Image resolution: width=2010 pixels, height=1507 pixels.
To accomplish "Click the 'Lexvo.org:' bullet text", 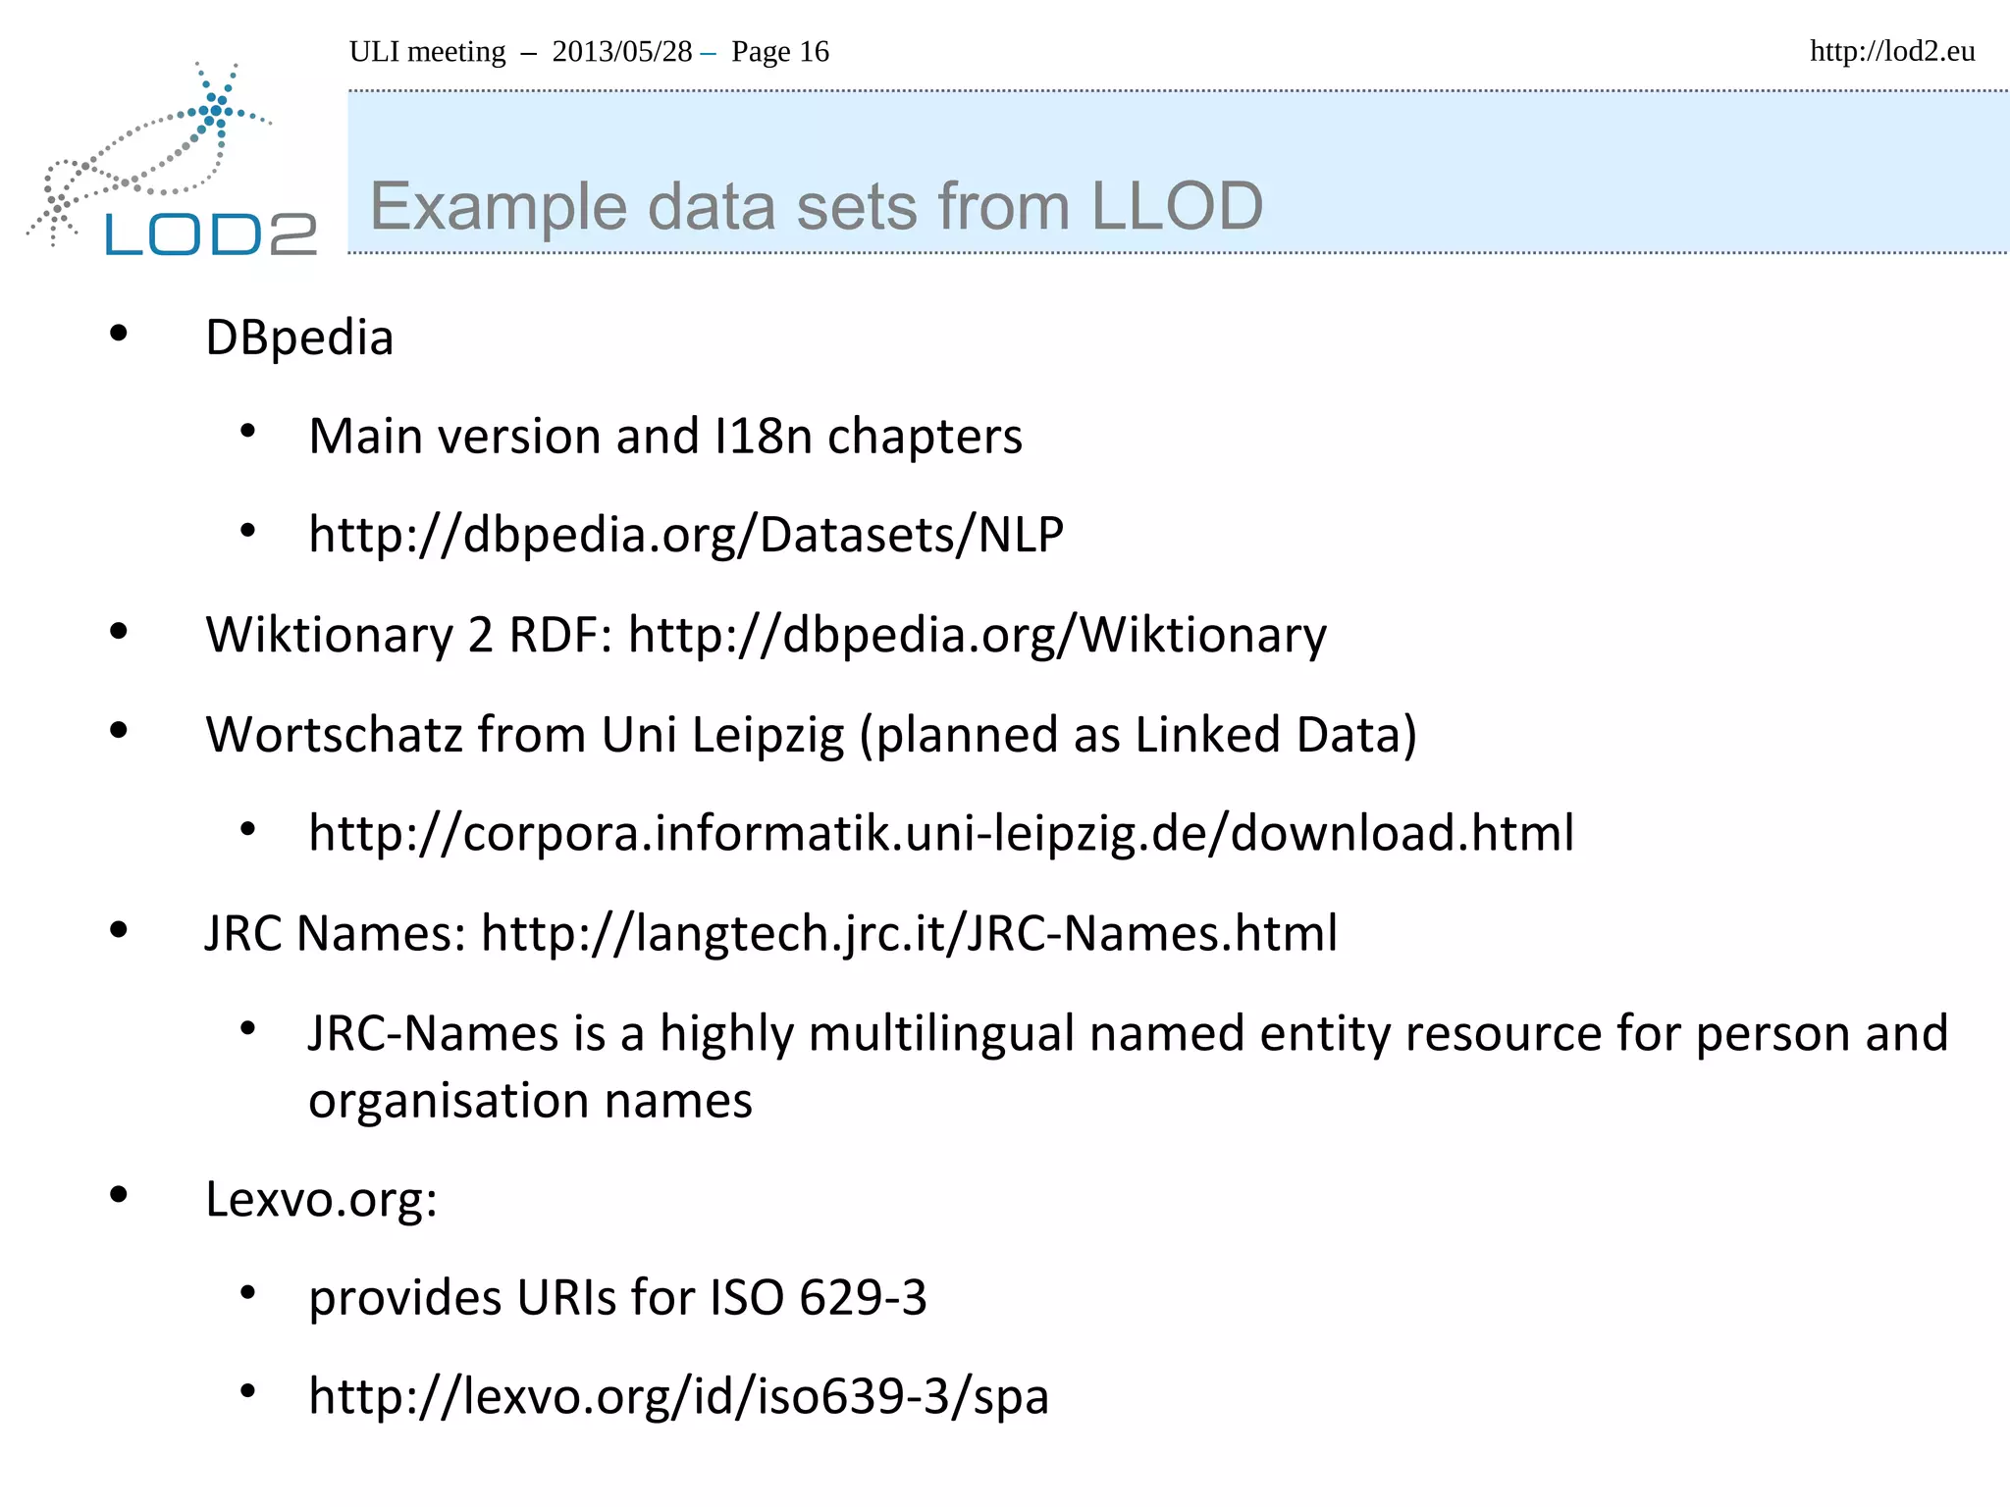I will [321, 1199].
